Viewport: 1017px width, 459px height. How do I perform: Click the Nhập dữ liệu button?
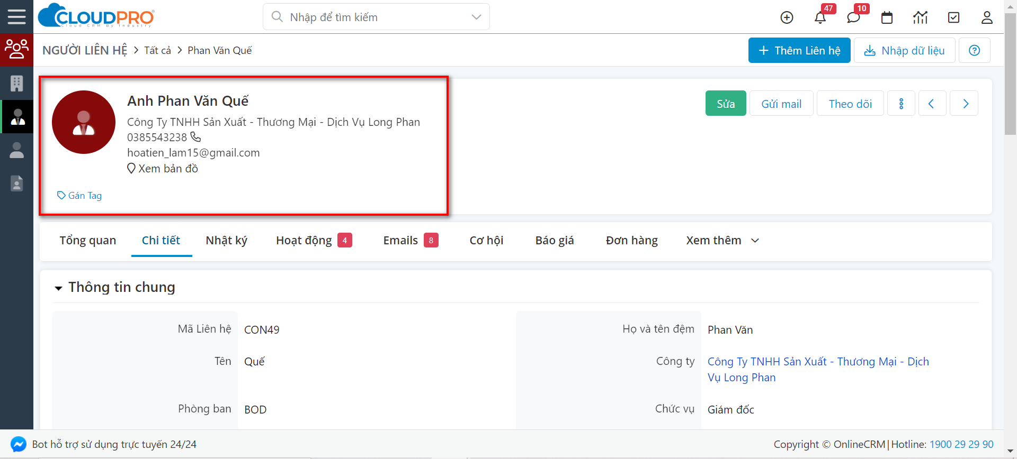pyautogui.click(x=904, y=50)
